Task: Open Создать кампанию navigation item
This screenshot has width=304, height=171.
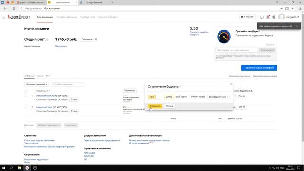Action: [66, 17]
